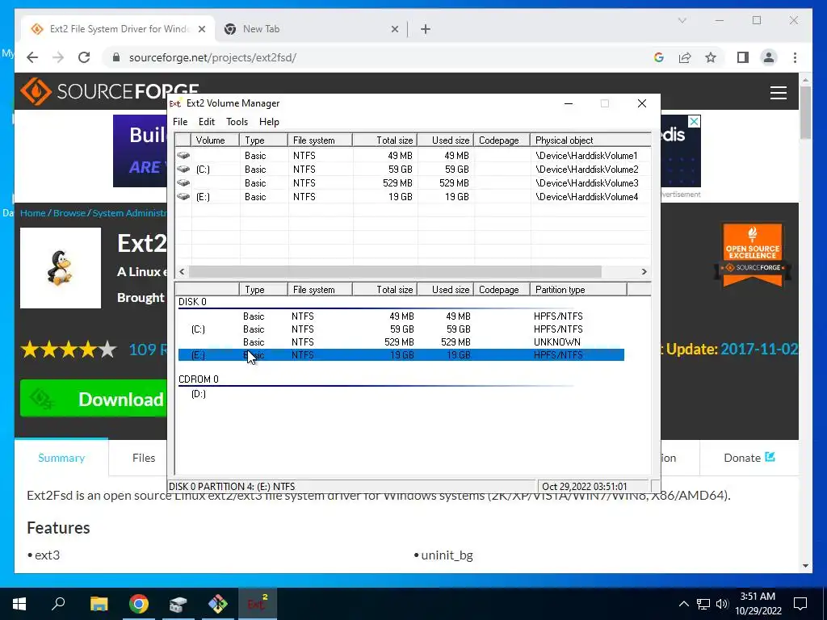Open the Edit menu in Ext2 Volume Manager

coord(206,122)
